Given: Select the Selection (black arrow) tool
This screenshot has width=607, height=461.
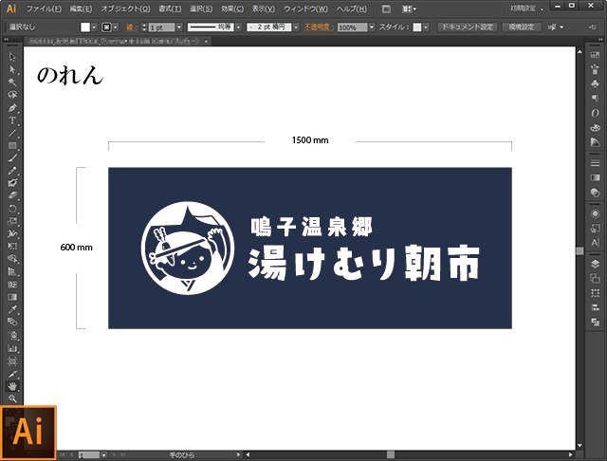Looking at the screenshot, I should (12, 57).
